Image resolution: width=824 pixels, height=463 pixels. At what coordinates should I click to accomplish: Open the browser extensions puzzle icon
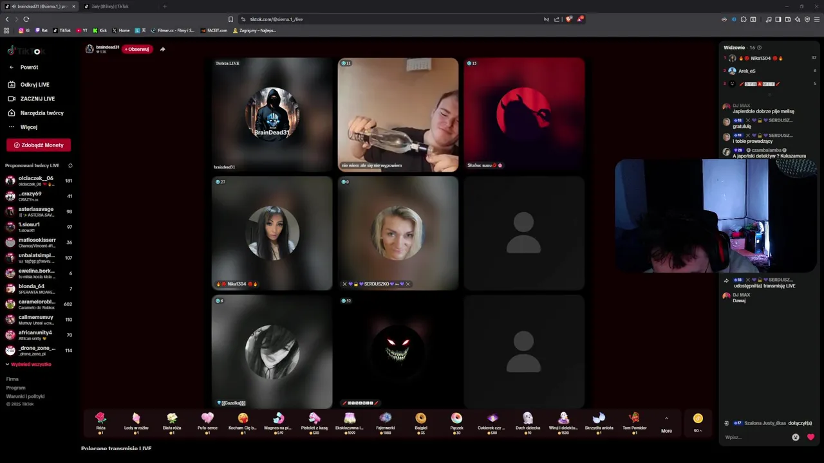(744, 19)
